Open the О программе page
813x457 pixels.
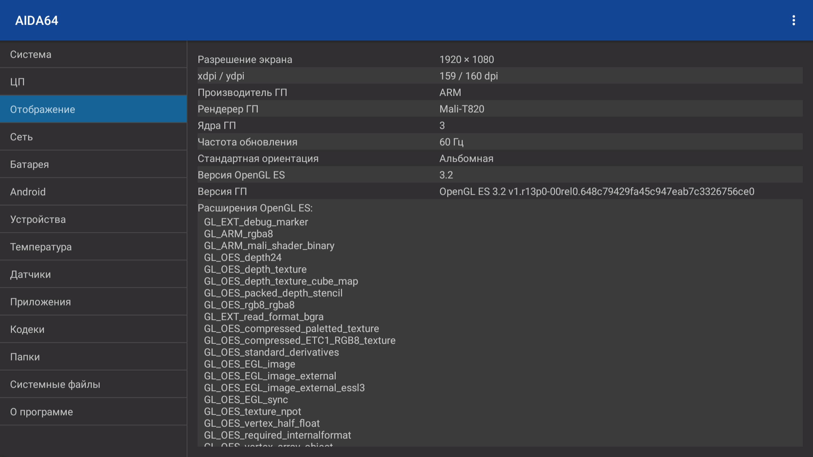click(93, 411)
